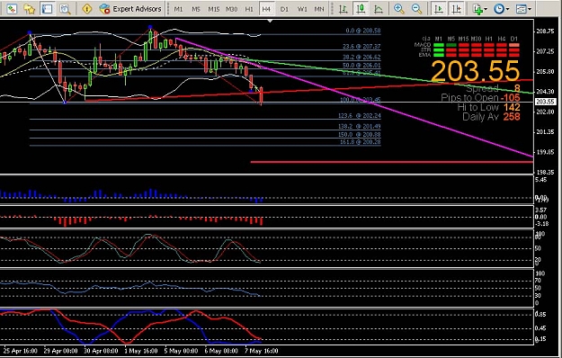Click the 25 Apr 16:00 date label
Image resolution: width=562 pixels, height=358 pixels.
click(x=20, y=351)
